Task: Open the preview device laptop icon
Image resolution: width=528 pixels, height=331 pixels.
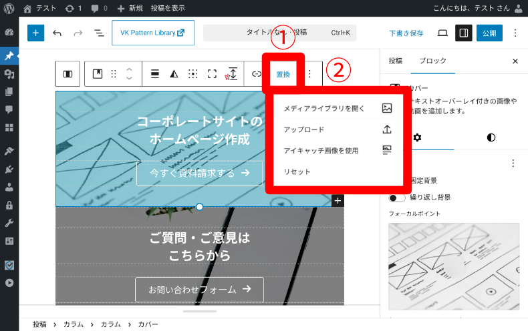Action: [x=442, y=33]
